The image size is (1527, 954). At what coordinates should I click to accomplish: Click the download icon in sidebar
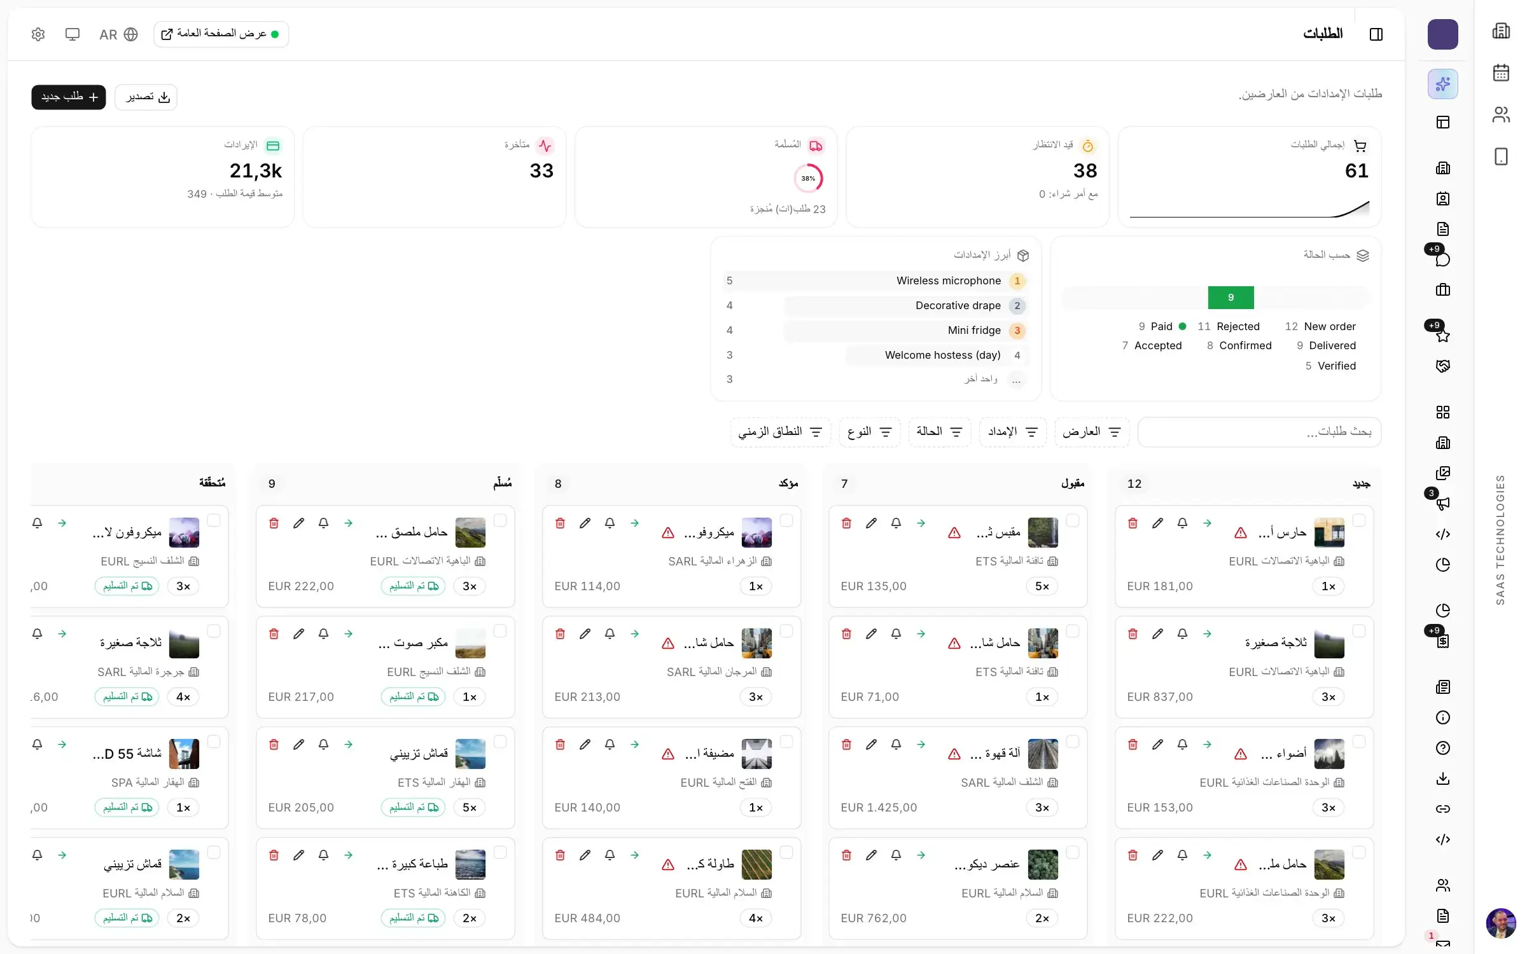click(1443, 778)
